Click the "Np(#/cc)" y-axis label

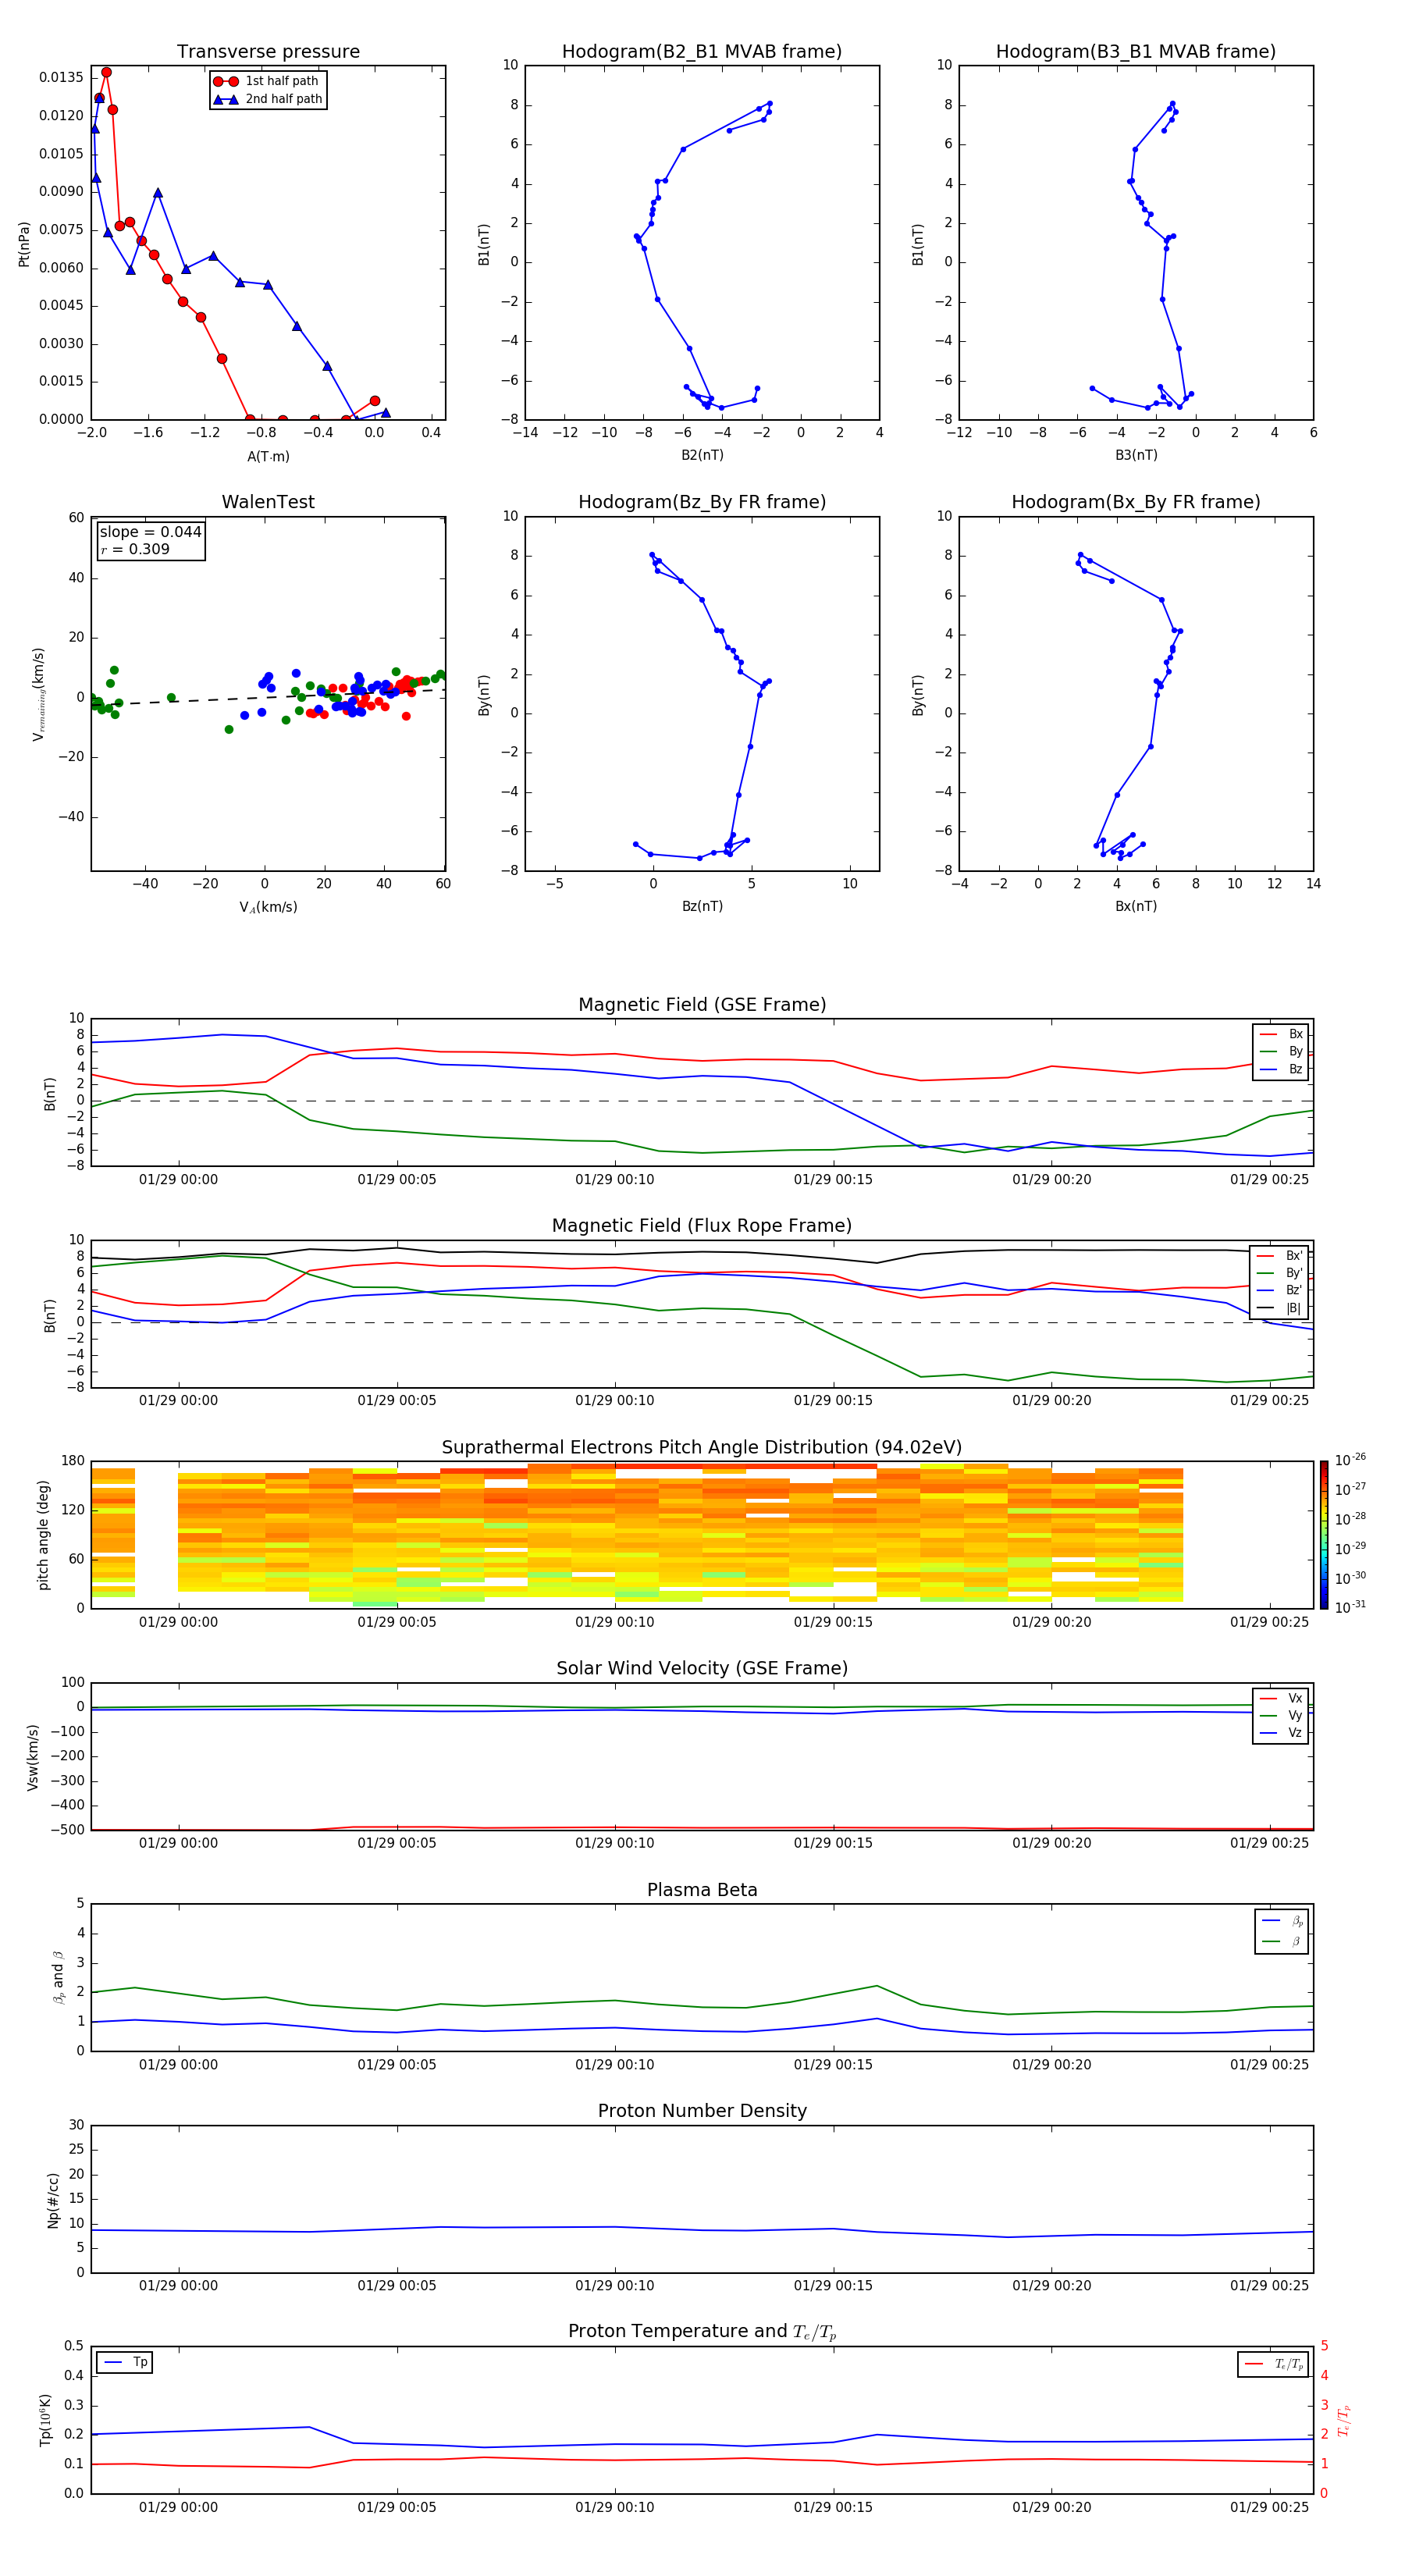(x=53, y=2200)
